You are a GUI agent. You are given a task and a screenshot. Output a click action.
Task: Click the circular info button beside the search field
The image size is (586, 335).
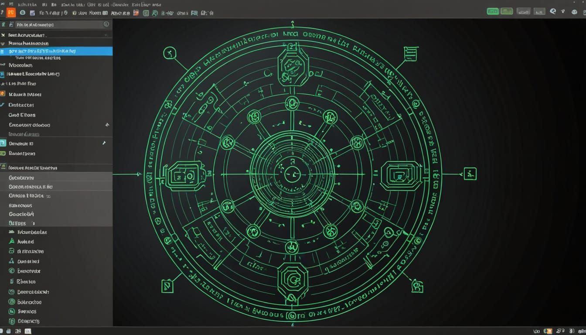coord(106,25)
